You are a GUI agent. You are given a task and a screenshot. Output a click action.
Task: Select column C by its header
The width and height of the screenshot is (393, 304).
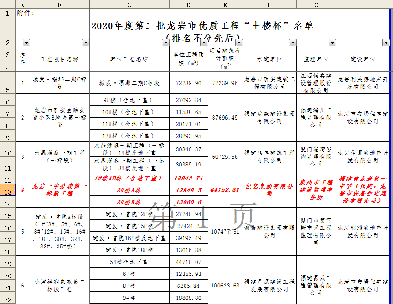pyautogui.click(x=129, y=4)
